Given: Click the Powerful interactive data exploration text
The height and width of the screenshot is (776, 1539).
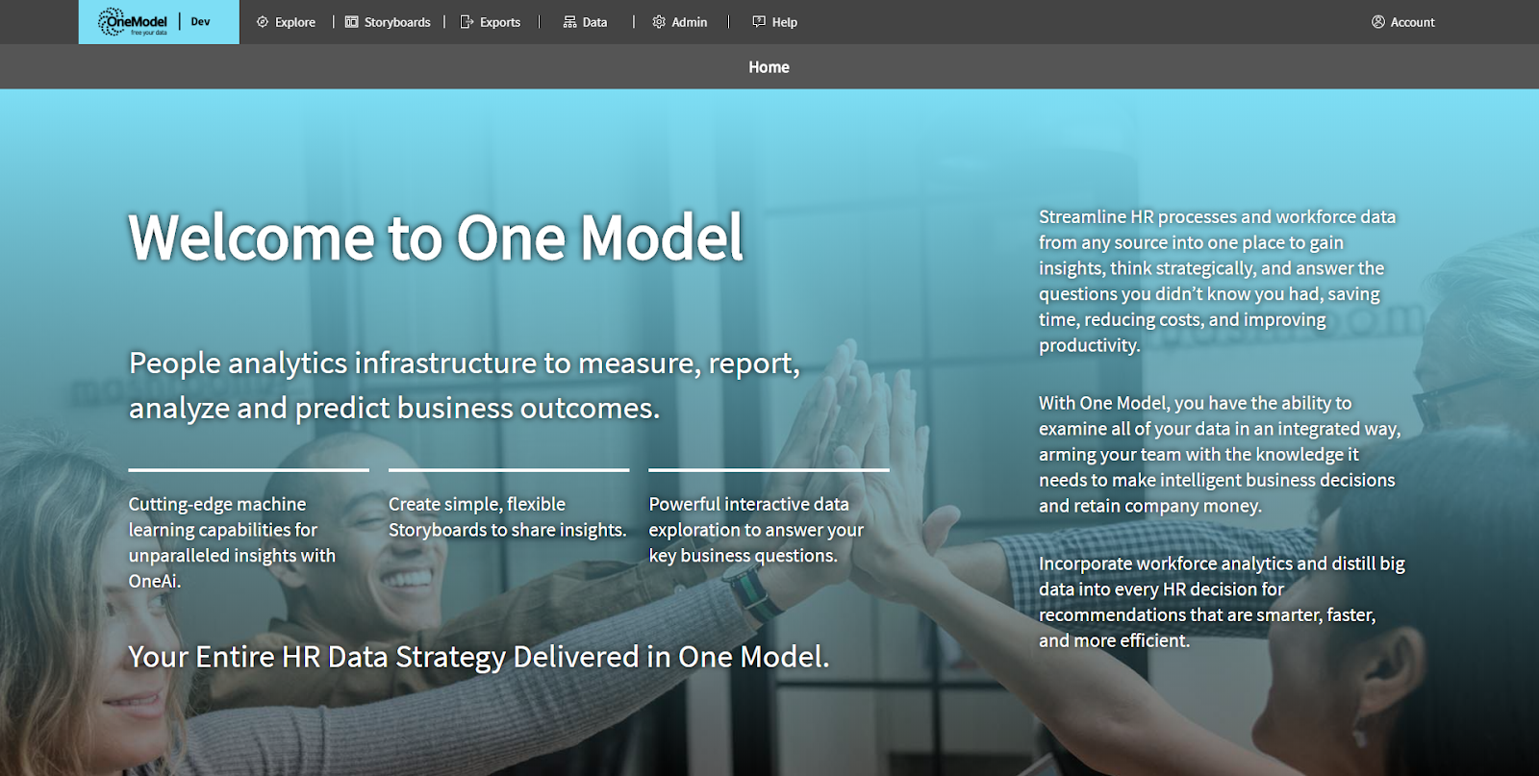Looking at the screenshot, I should point(756,530).
